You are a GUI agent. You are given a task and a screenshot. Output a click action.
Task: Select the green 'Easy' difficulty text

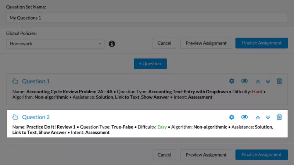pos(162,127)
